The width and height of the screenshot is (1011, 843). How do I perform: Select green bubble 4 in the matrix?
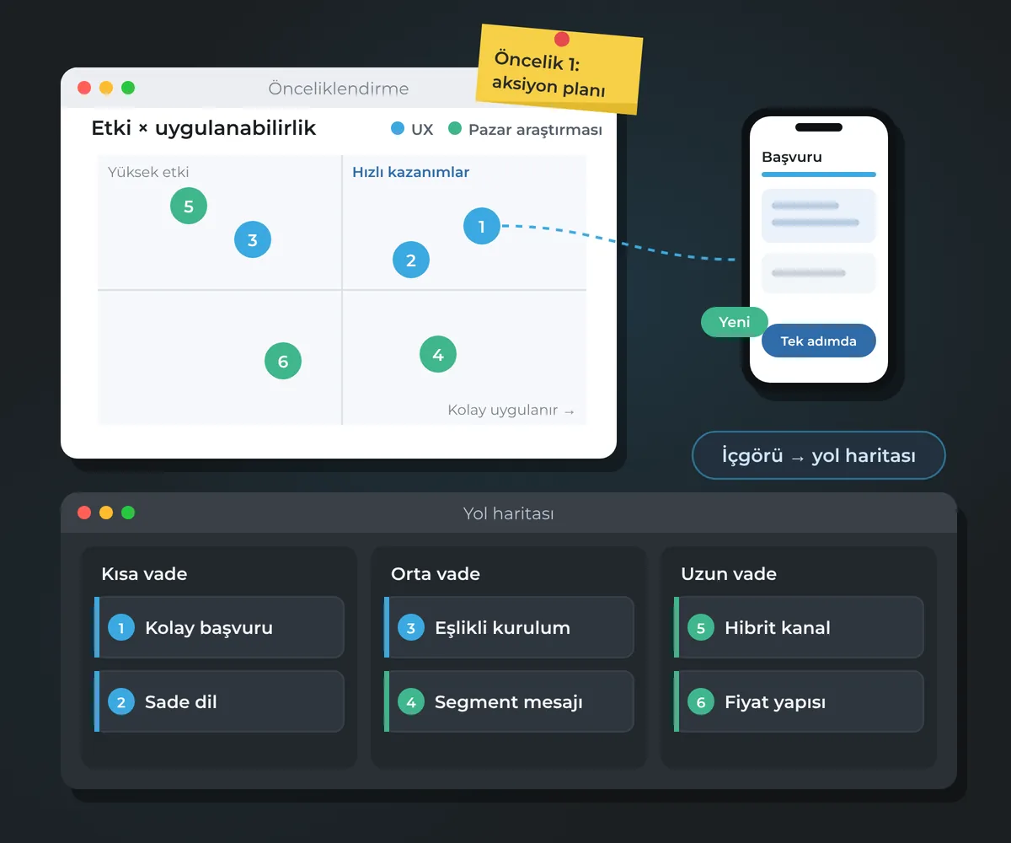coord(438,354)
